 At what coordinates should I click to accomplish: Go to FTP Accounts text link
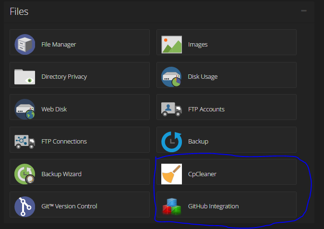tap(206, 109)
